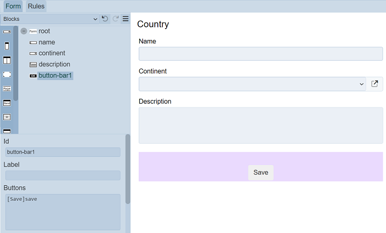Switch to the Form tab
Screen dimensions: 386x233
pos(13,6)
